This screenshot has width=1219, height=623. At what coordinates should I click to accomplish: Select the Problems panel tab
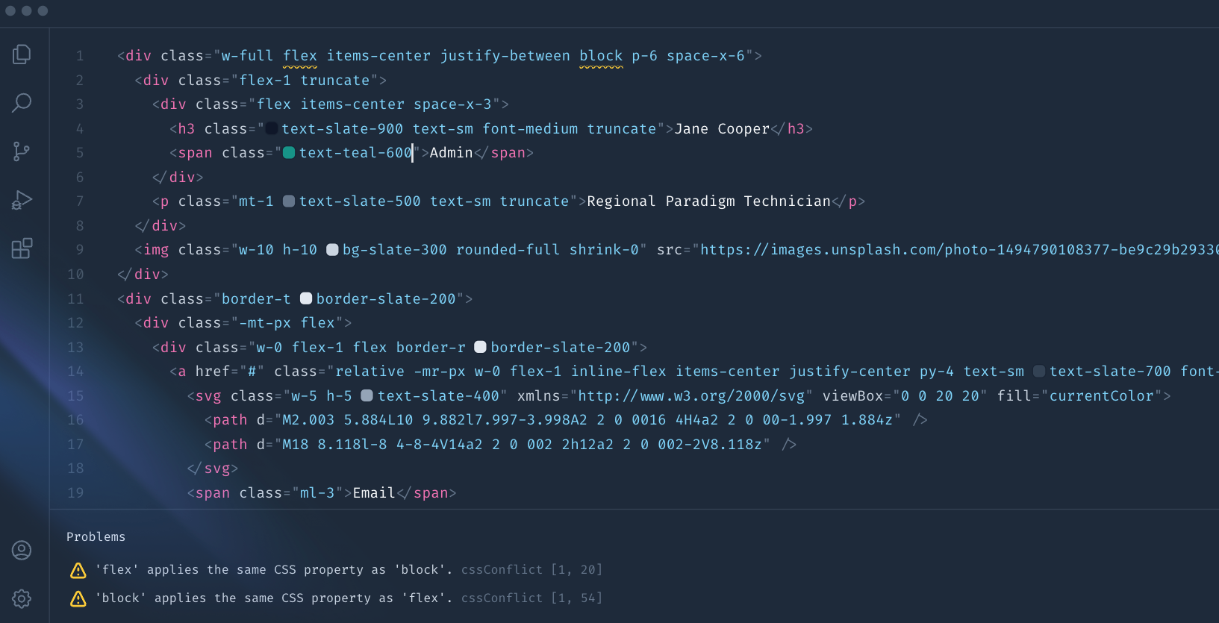click(x=96, y=537)
